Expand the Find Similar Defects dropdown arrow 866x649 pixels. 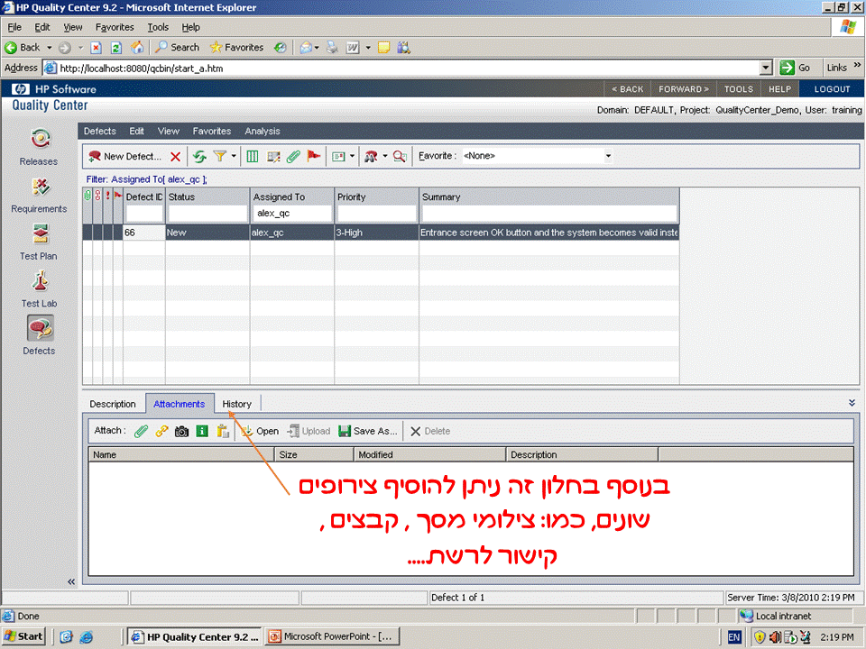[x=385, y=156]
